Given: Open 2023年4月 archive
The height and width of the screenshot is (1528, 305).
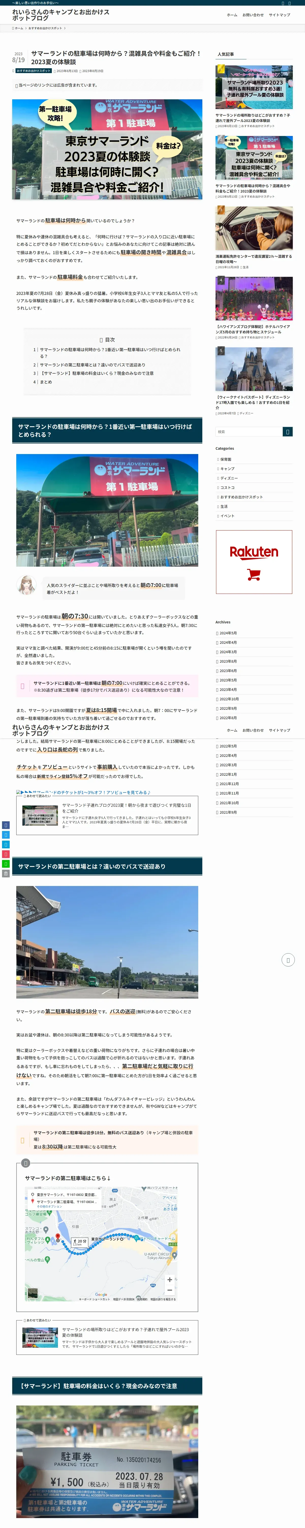Looking at the screenshot, I should point(228,689).
